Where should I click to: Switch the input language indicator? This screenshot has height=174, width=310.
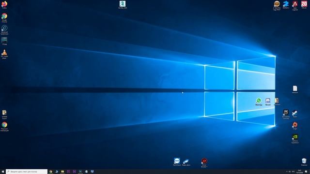(293, 172)
